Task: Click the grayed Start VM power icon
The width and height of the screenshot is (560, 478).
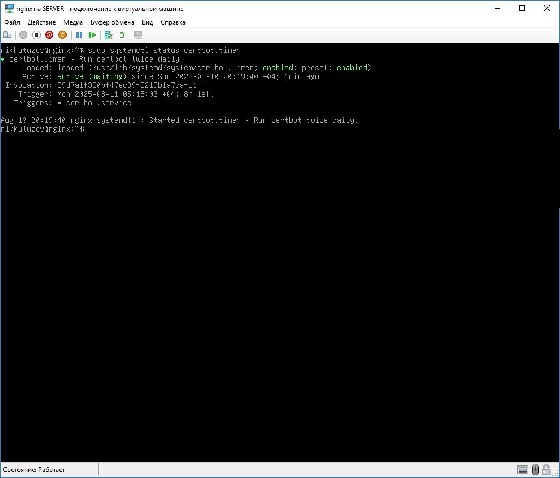Action: point(23,35)
